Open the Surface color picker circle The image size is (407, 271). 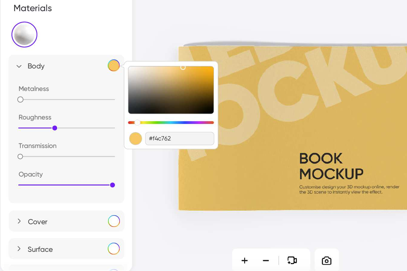114,249
